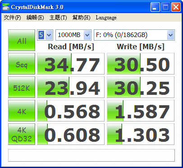Screen dimensions: 183x168
Task: Run all benchmarks with All button
Action: pyautogui.click(x=22, y=40)
